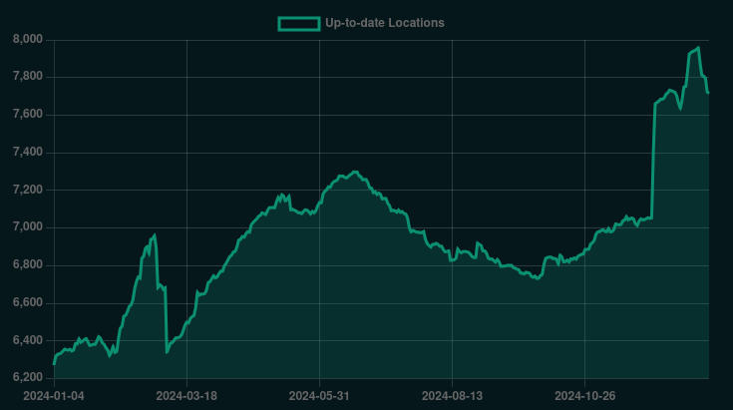The height and width of the screenshot is (410, 733).
Task: Click the 6,200 y-axis label
Action: pos(28,378)
